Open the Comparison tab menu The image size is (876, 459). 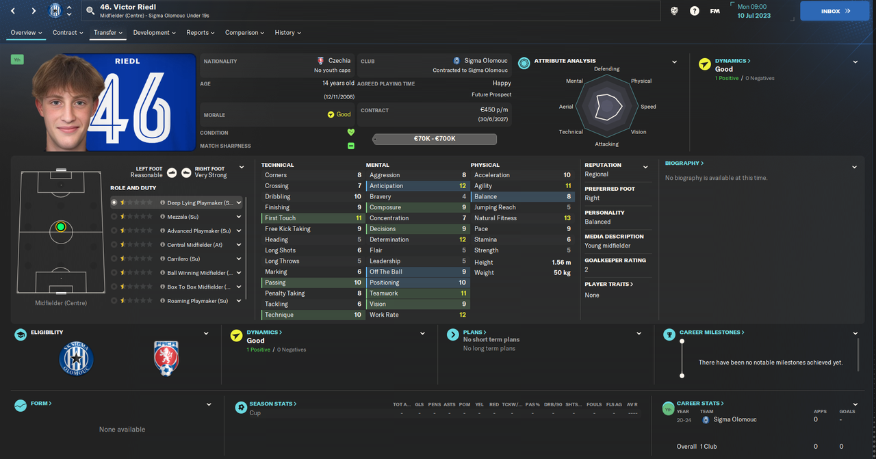click(x=245, y=32)
